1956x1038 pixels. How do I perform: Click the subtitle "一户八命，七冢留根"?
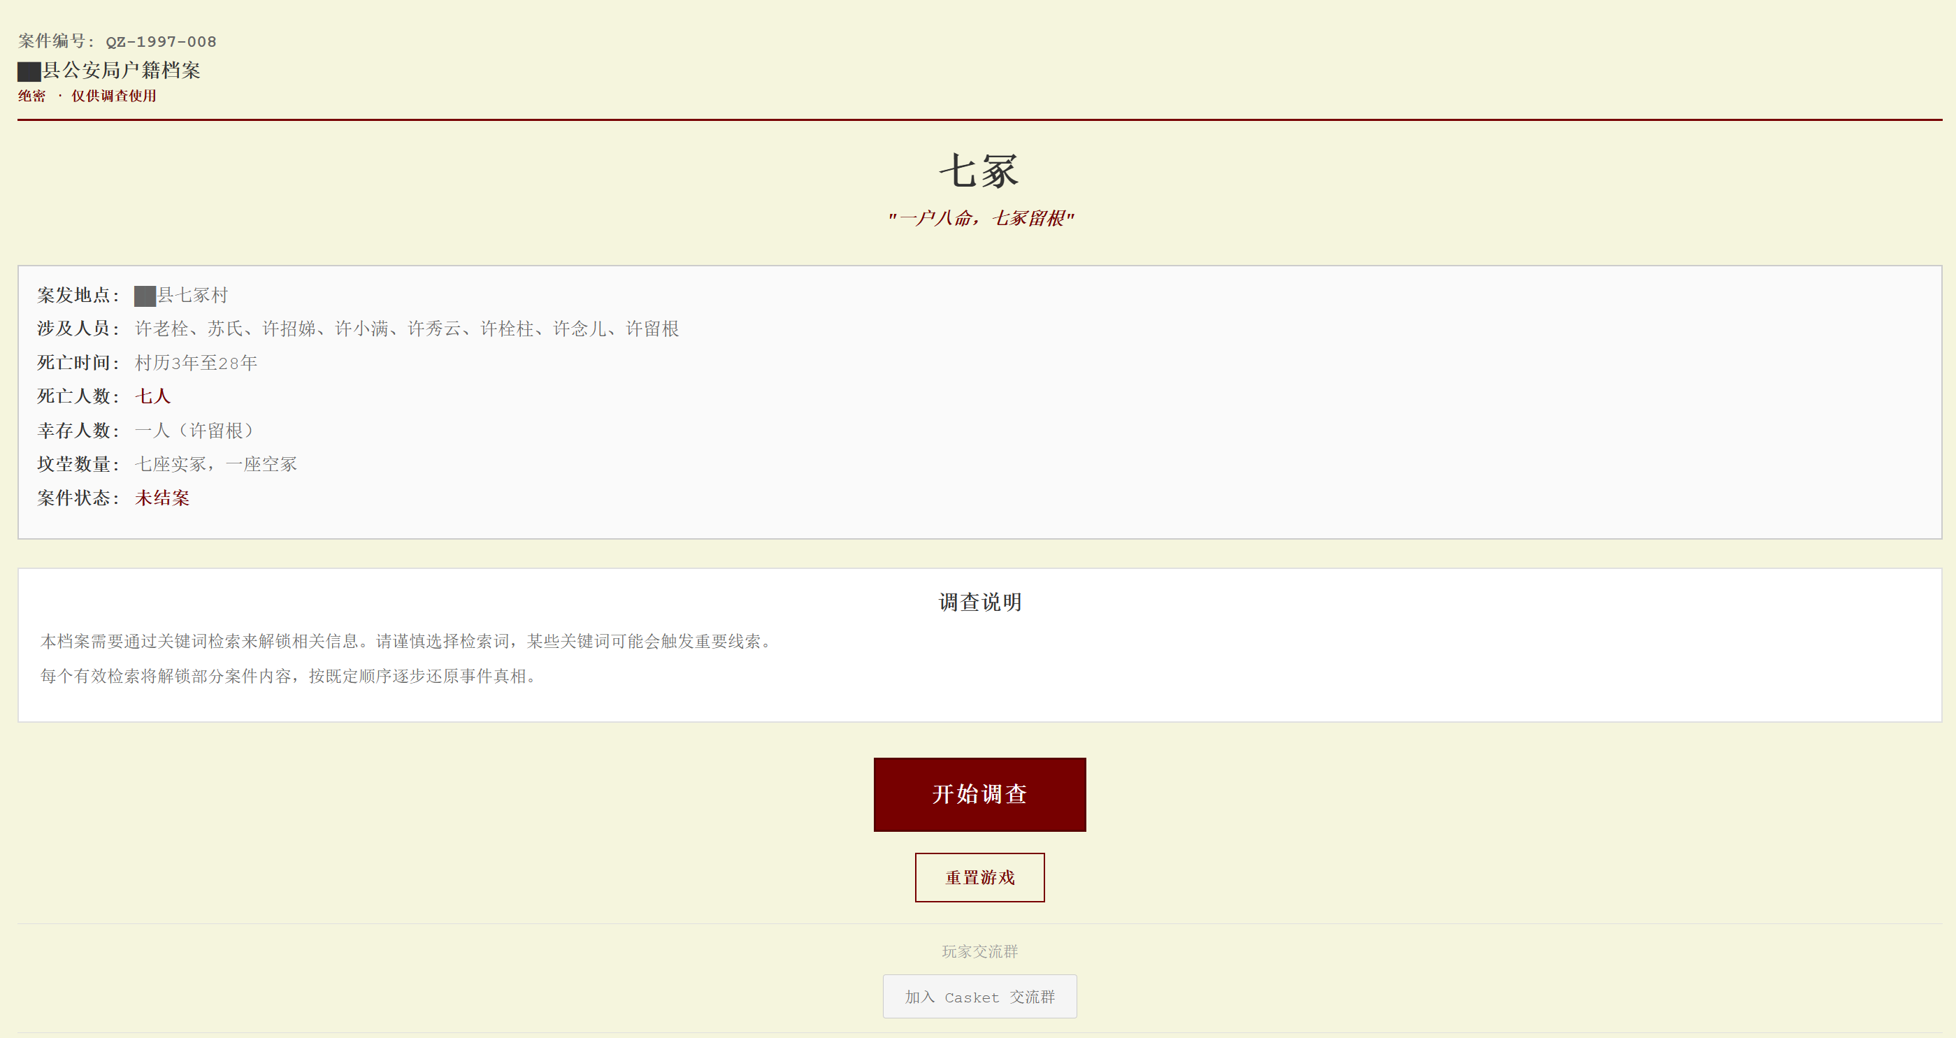tap(979, 219)
